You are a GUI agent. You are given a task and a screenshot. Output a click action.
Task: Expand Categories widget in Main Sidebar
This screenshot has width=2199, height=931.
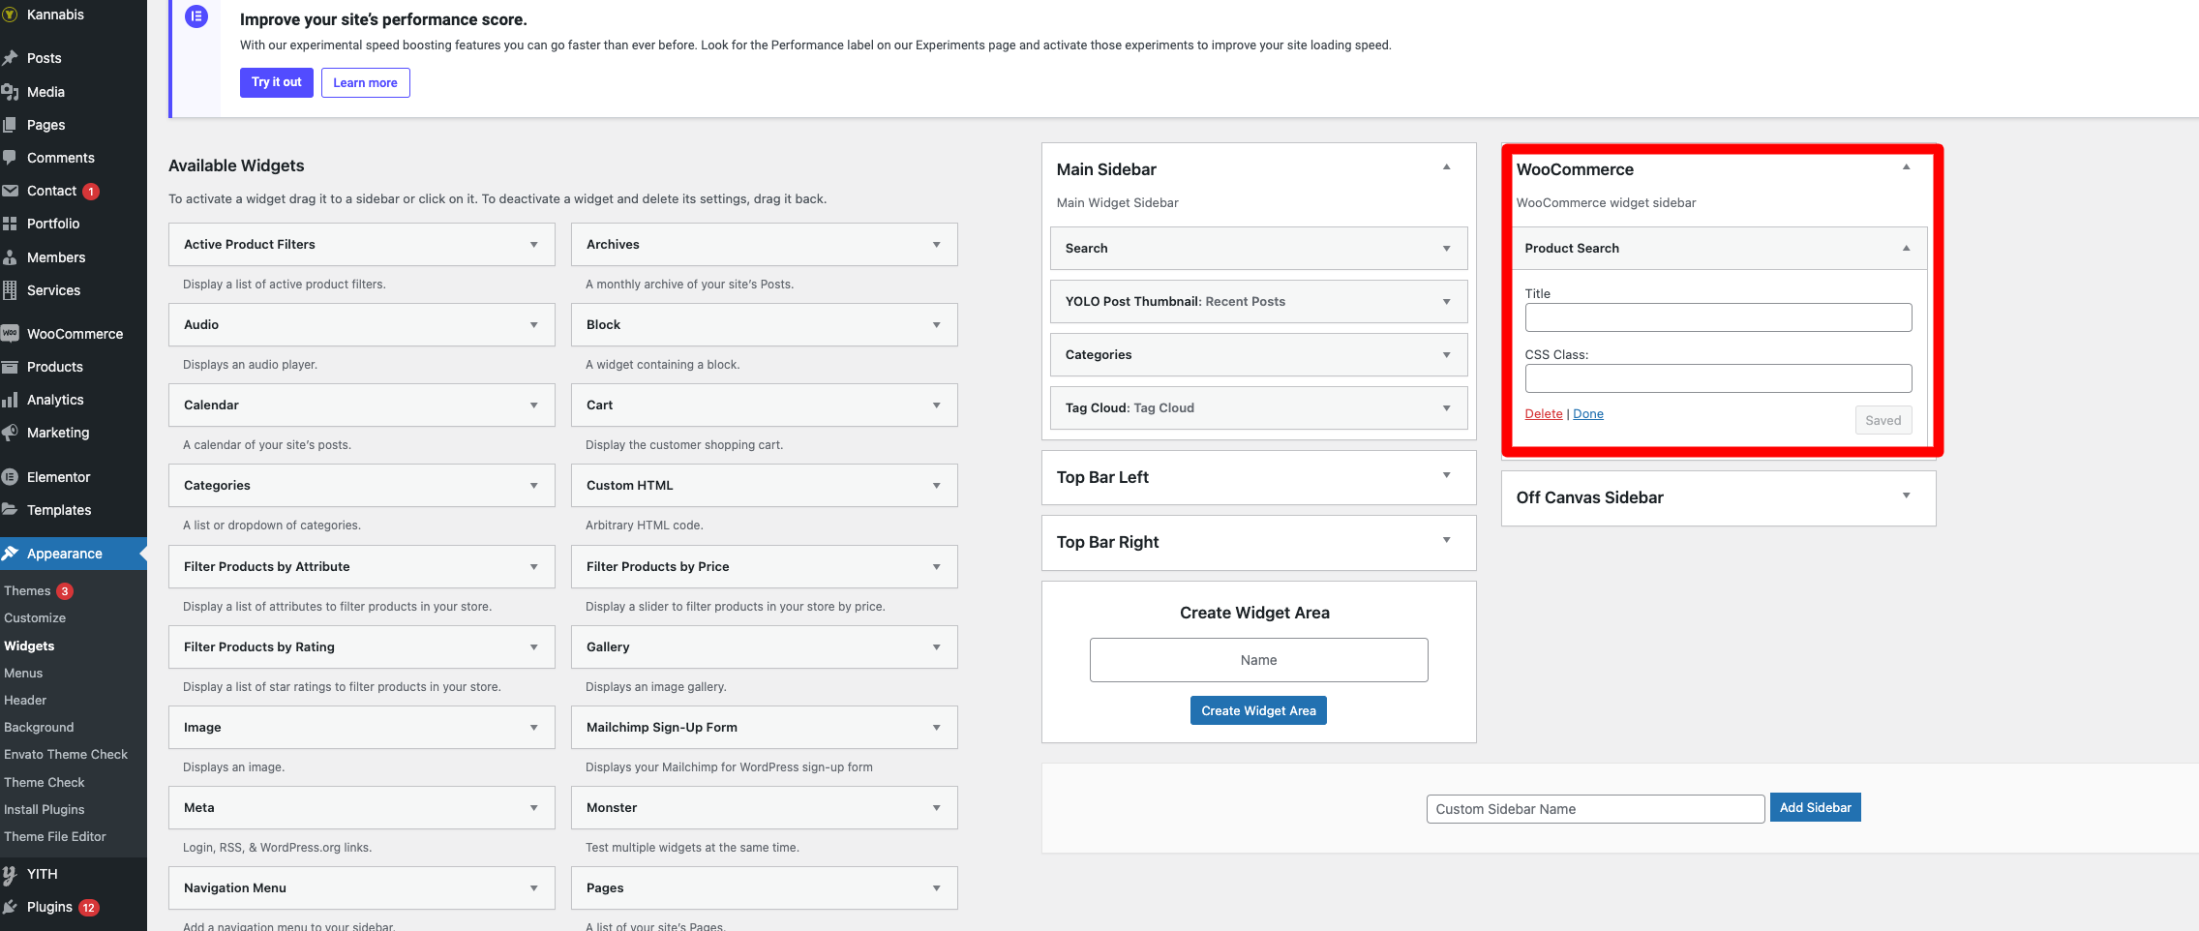1447,355
